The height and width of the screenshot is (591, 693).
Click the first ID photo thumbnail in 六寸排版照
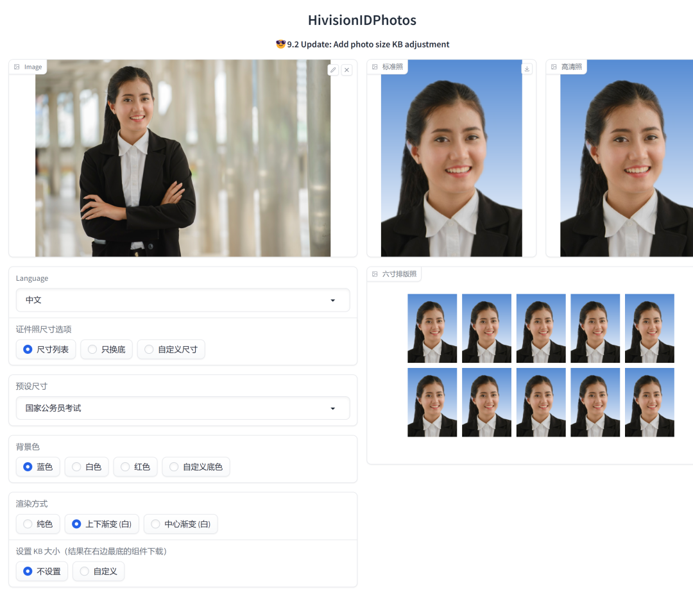(432, 328)
